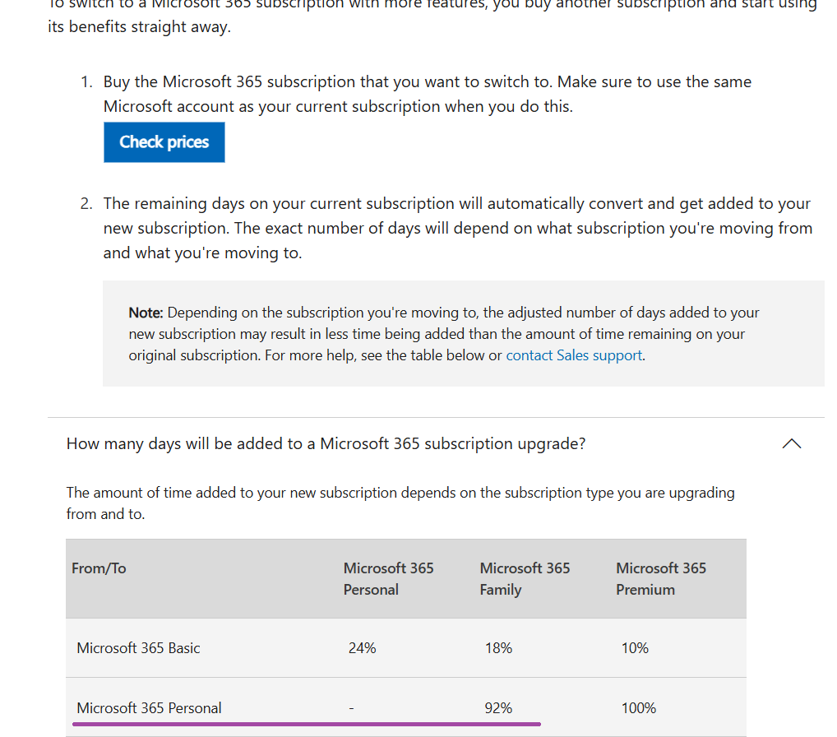This screenshot has height=737, width=837.
Task: Click the dash cell in the Personal row
Action: coord(351,709)
